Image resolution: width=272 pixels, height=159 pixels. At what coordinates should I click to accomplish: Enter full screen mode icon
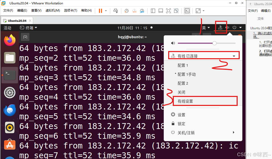pos(168,11)
